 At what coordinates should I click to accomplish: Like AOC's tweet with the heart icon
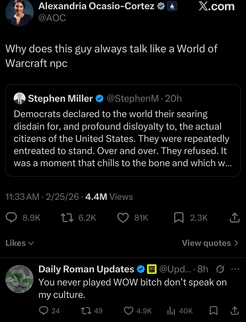[x=123, y=218]
